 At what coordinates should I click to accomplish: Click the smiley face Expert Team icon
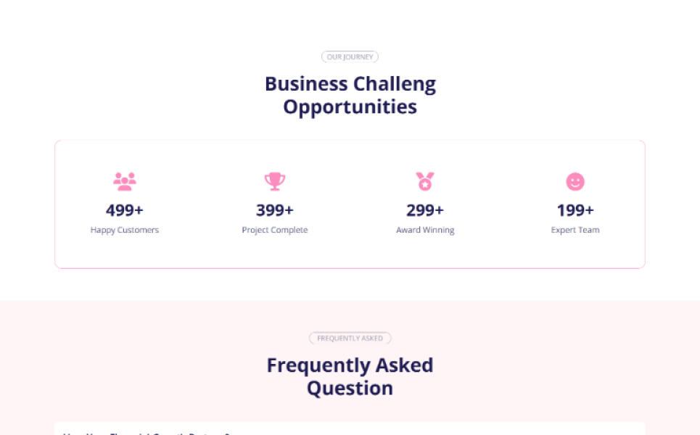coord(575,181)
